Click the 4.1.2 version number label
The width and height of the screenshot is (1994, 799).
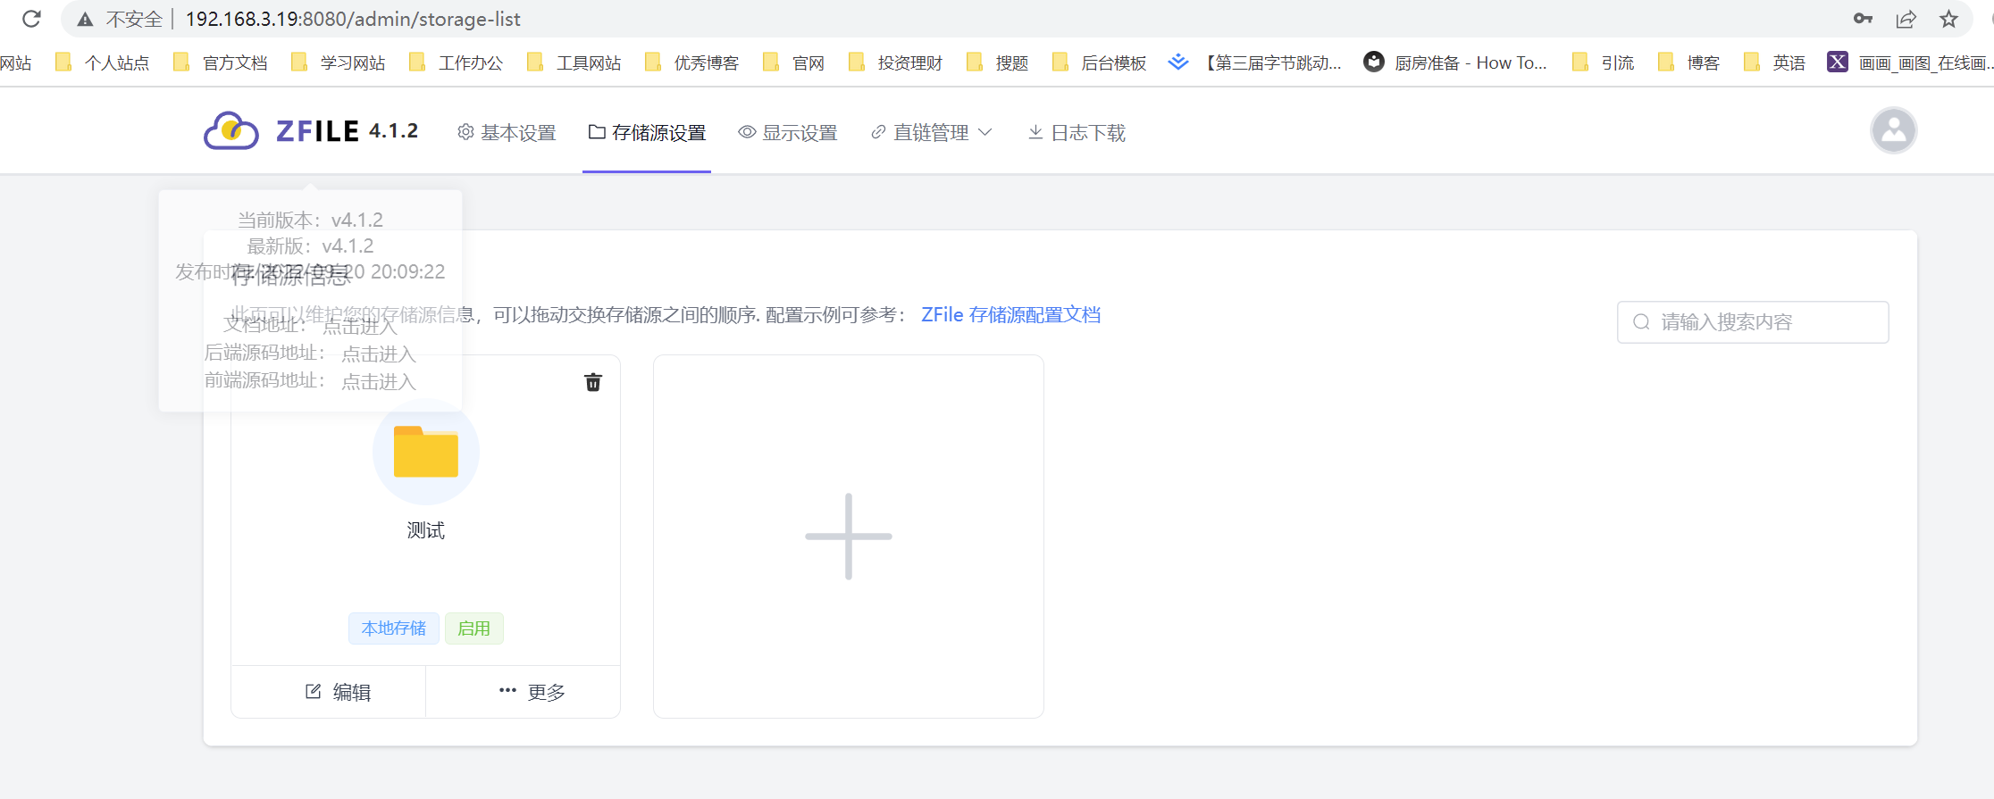coord(393,131)
